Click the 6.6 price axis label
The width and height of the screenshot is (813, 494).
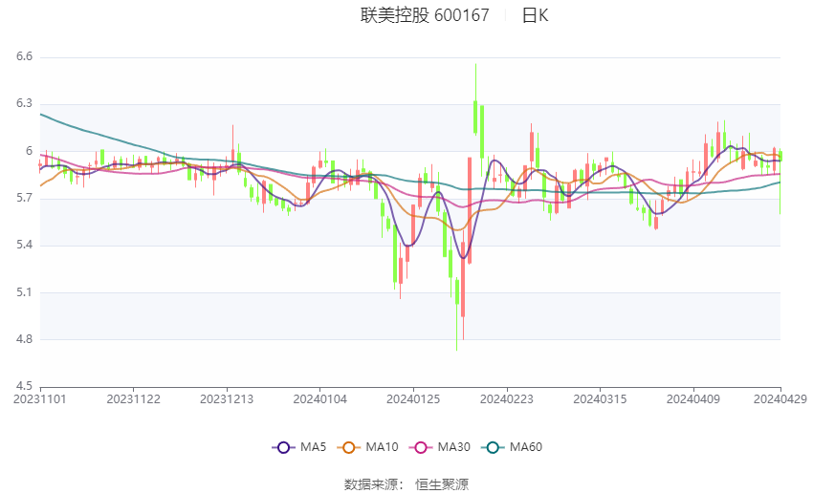point(24,56)
